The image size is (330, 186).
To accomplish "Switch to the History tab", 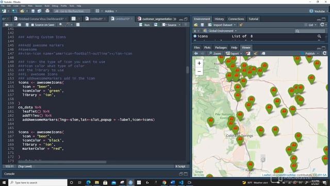I will tap(219, 19).
